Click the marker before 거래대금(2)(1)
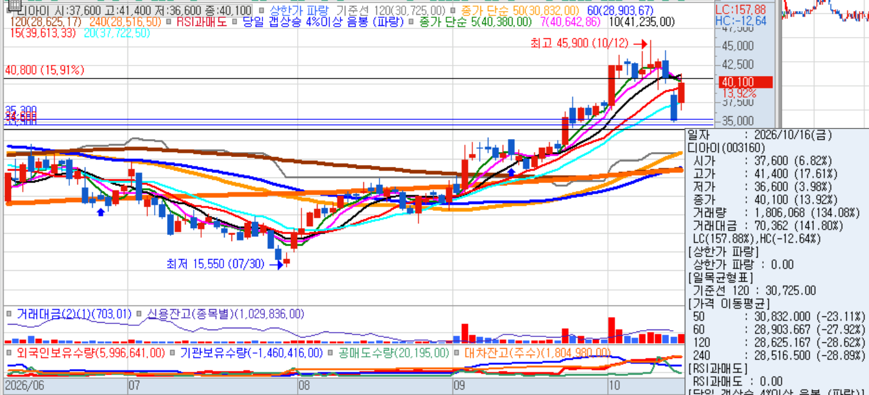 point(9,314)
